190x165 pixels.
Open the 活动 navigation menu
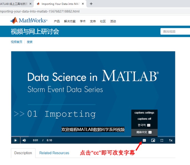click(113, 21)
